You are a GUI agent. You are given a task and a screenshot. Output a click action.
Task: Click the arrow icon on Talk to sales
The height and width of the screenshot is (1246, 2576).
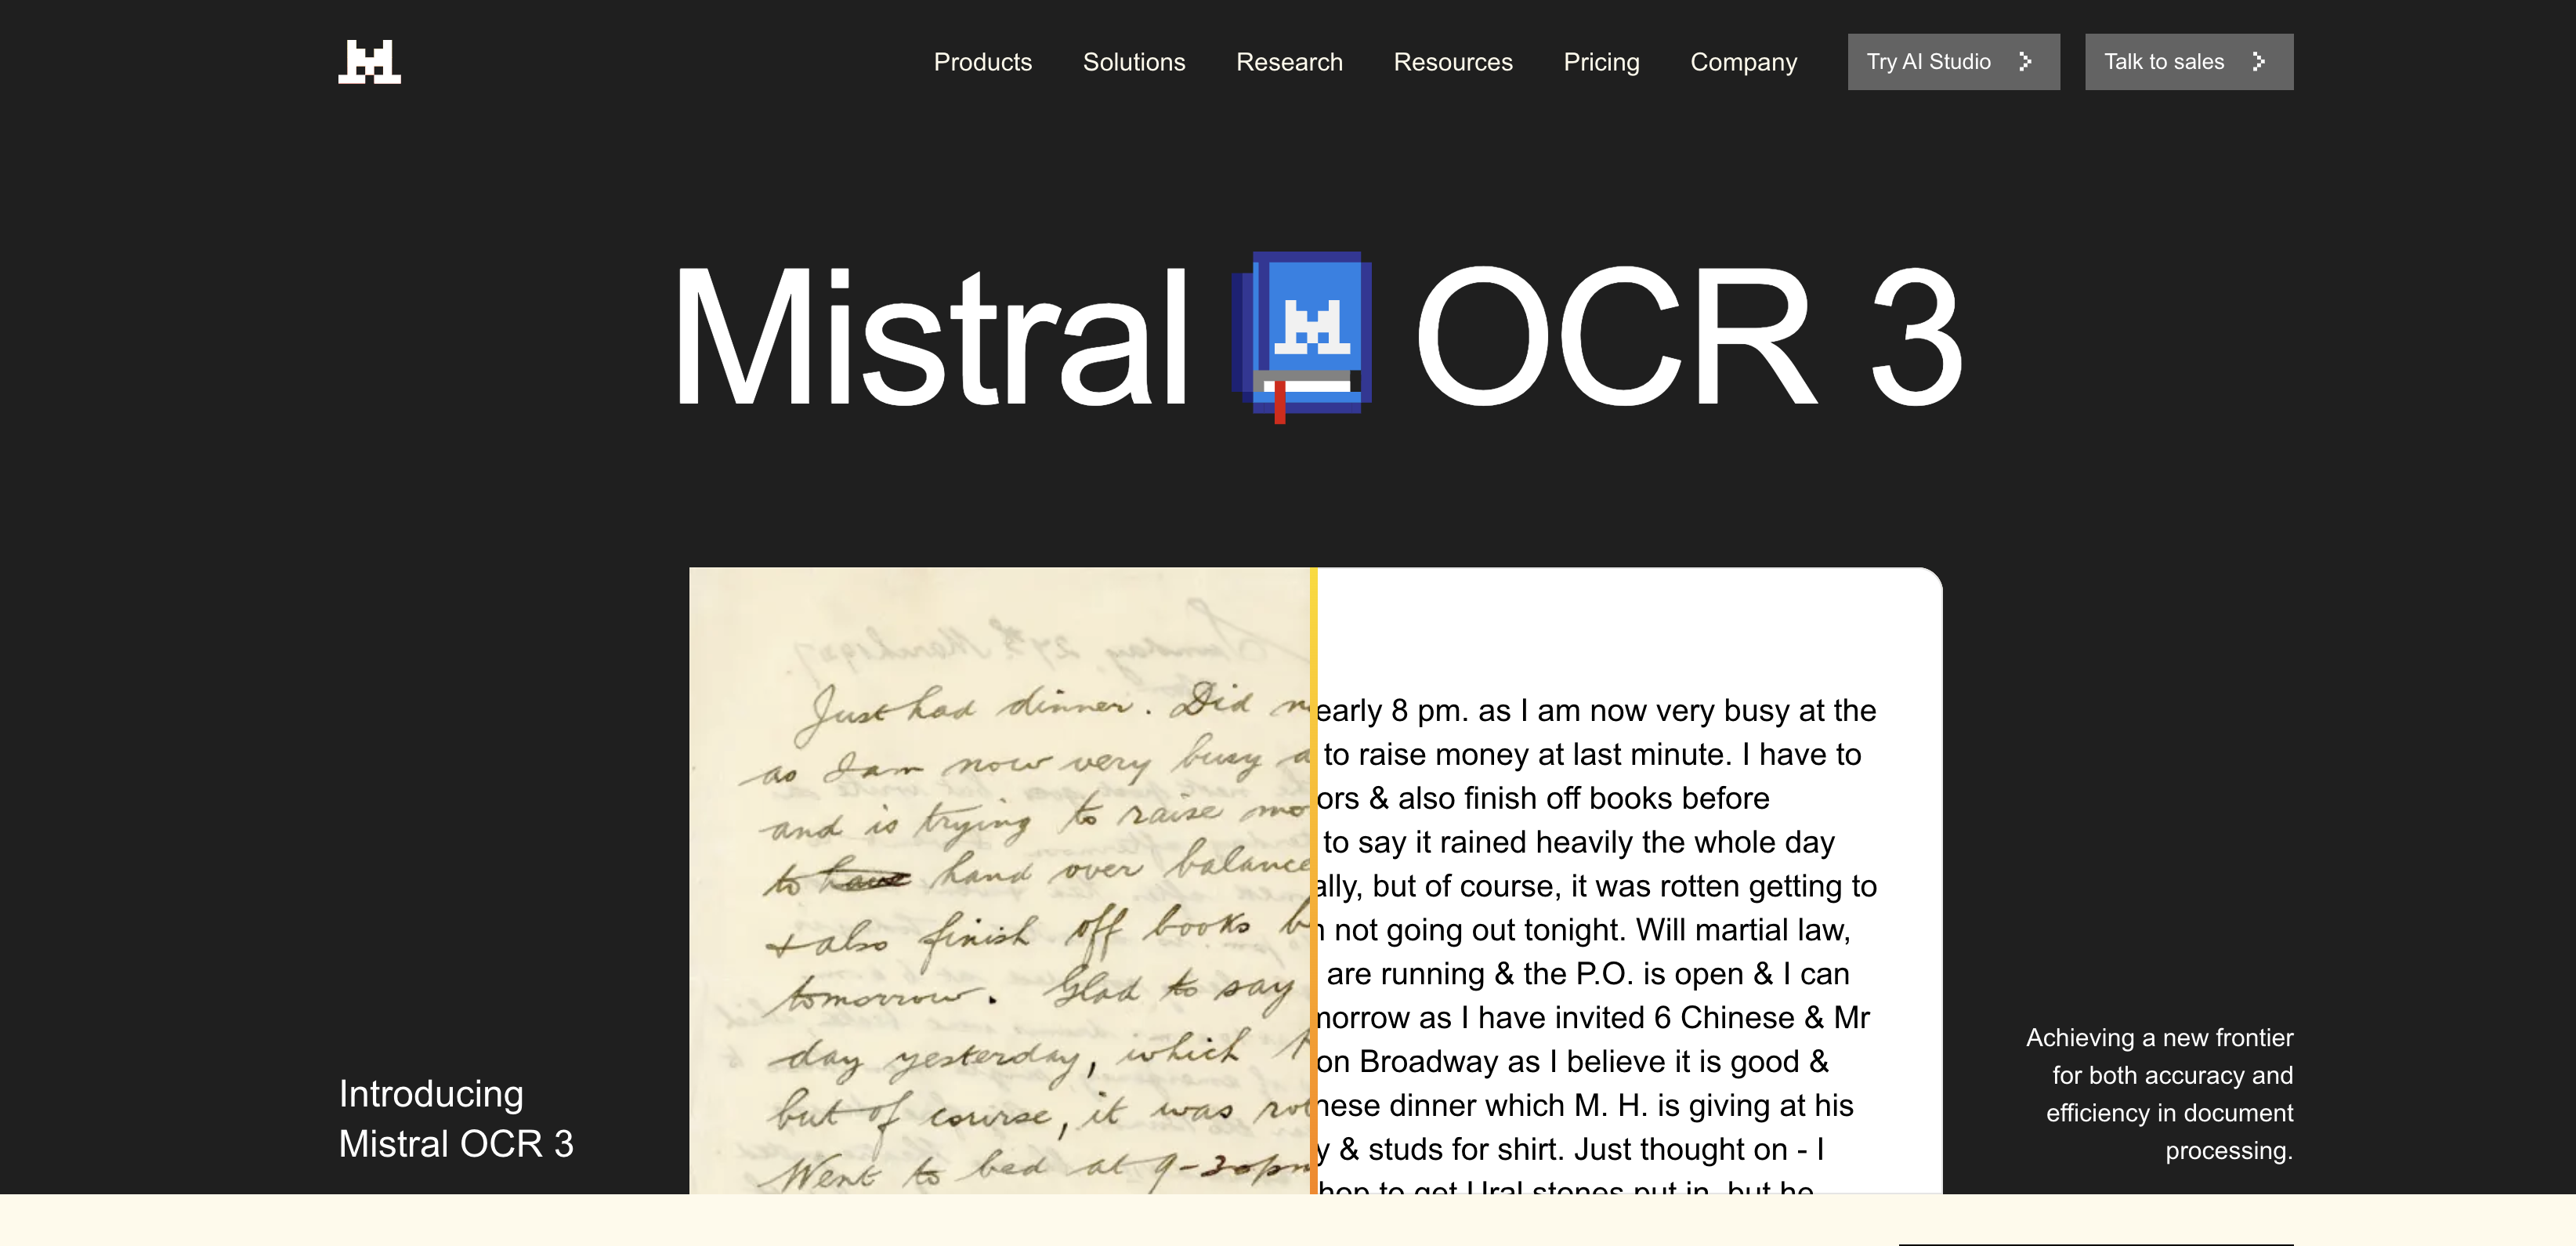tap(2258, 62)
